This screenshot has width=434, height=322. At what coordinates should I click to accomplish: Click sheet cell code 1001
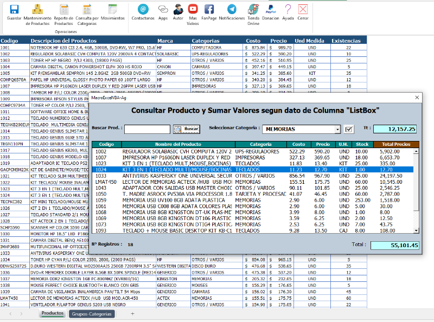click(x=15, y=48)
